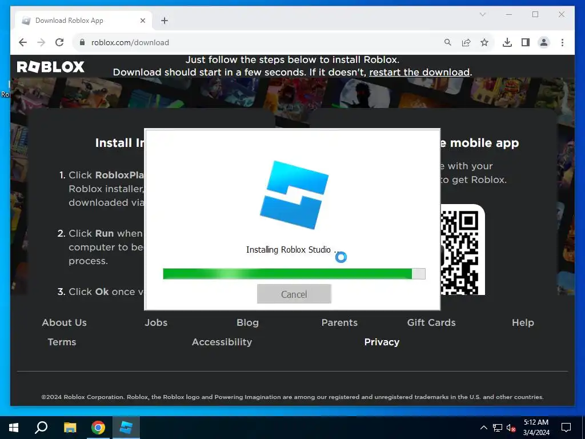The width and height of the screenshot is (585, 439).
Task: Open the Accessibility footer link
Action: (x=222, y=342)
